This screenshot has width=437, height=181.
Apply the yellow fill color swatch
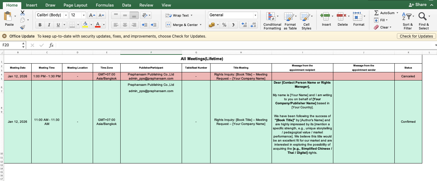tap(85, 25)
